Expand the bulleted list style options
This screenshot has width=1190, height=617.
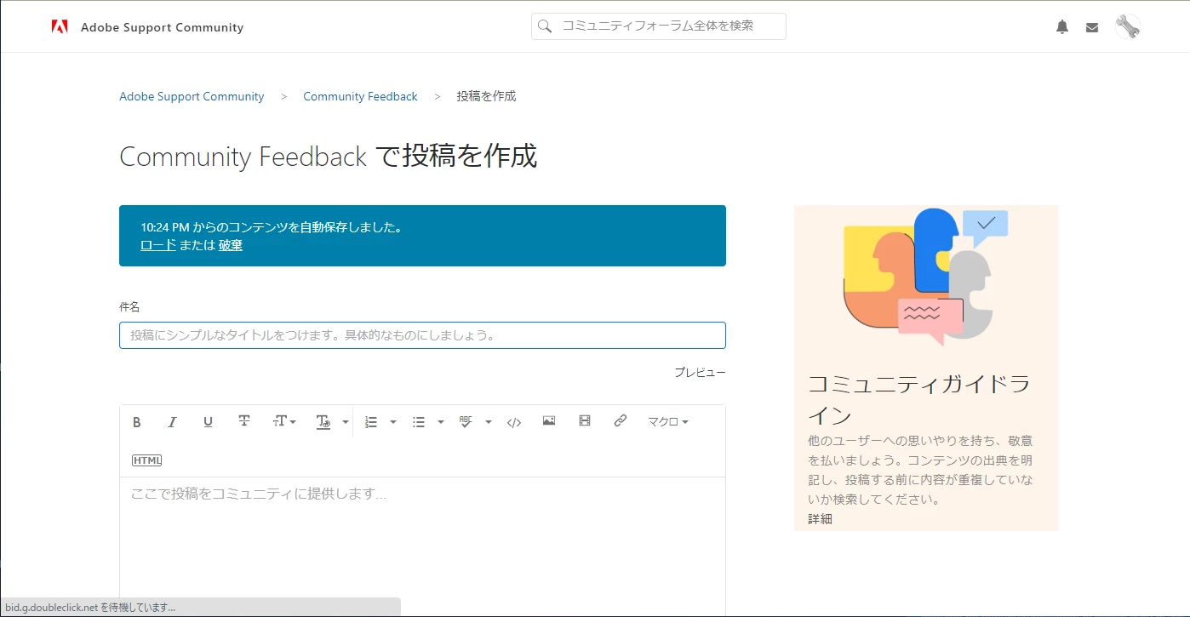(x=441, y=422)
